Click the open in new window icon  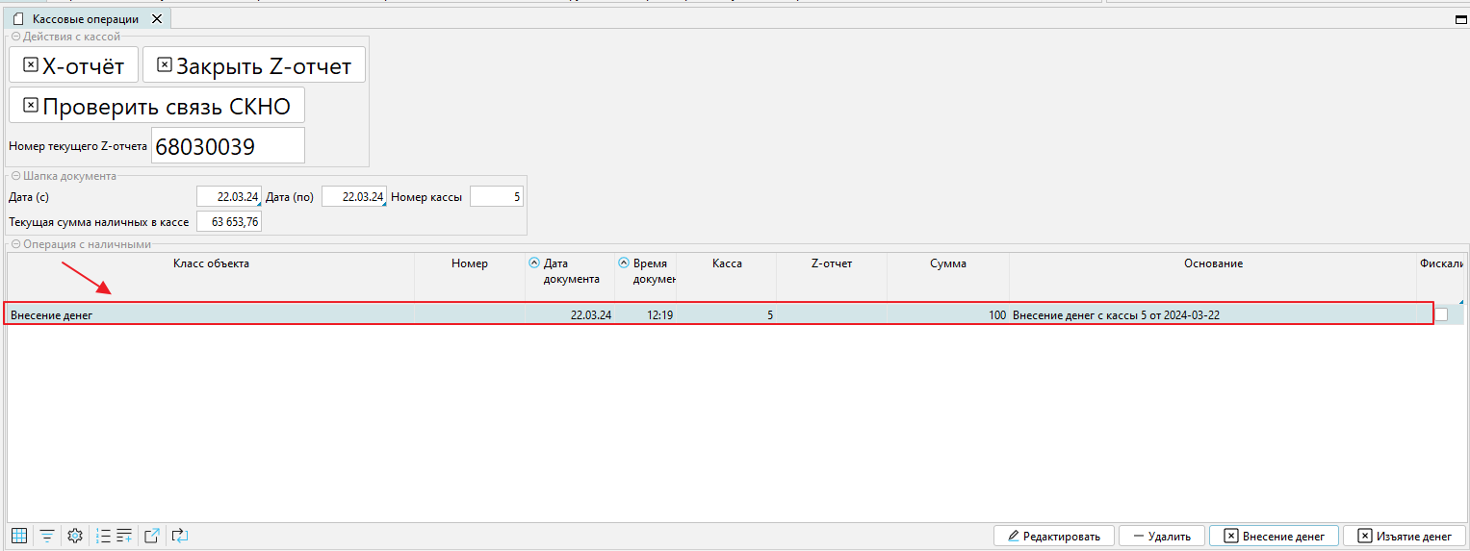(152, 536)
